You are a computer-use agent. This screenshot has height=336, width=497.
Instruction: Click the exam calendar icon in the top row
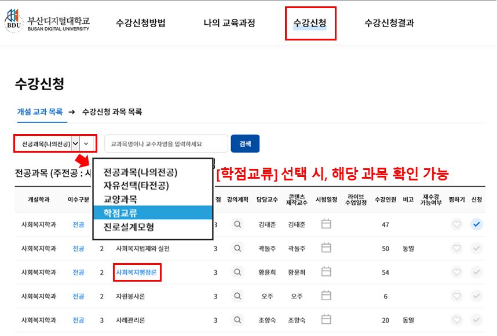pos(326,223)
